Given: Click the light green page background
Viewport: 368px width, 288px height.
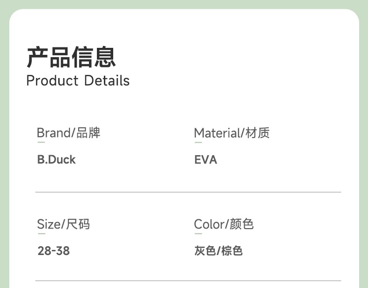Looking at the screenshot, I should (5, 139).
